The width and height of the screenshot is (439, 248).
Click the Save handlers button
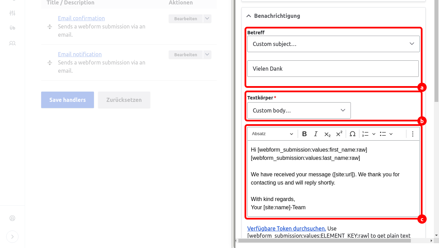click(x=68, y=100)
